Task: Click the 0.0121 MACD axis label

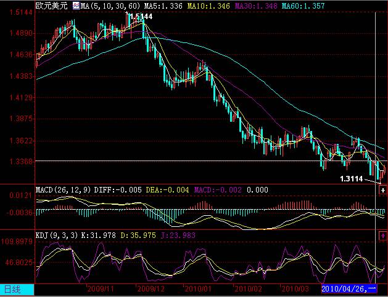Action: pos(21,196)
